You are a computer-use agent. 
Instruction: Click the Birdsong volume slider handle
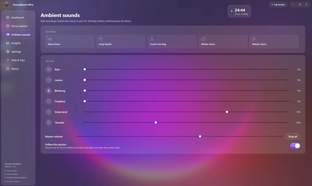[85, 91]
